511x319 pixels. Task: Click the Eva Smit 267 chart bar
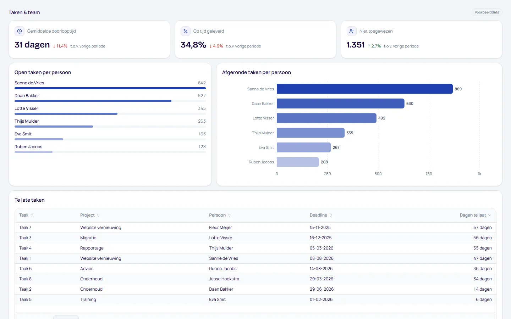click(x=304, y=147)
